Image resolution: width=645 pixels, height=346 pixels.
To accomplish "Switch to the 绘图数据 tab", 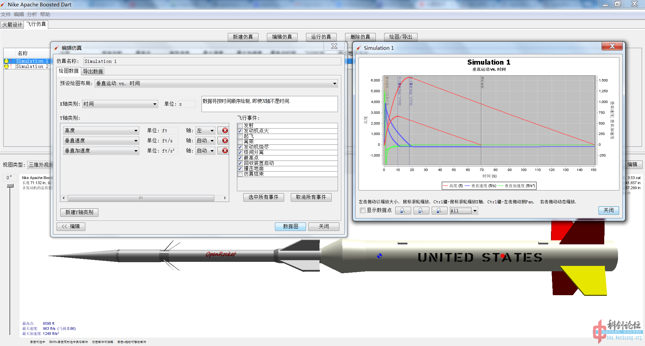I will click(x=69, y=71).
